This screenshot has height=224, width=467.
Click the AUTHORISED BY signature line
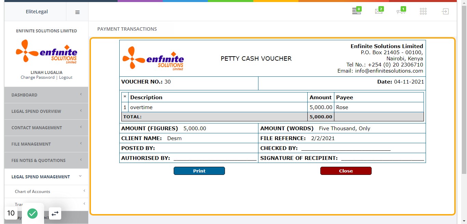pos(215,159)
